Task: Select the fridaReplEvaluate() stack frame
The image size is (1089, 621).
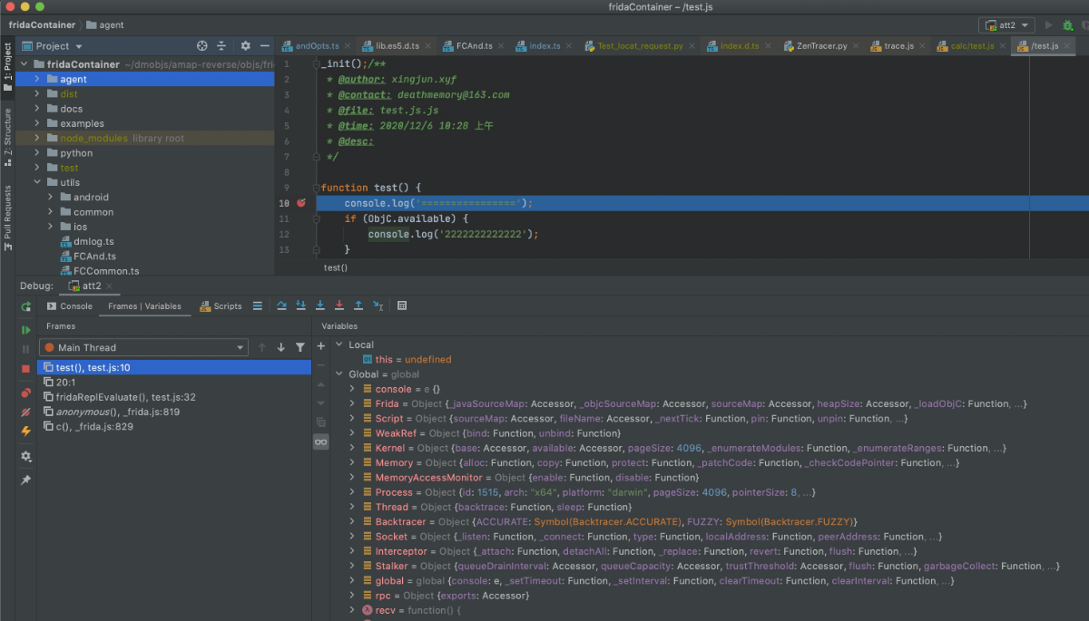Action: 125,397
